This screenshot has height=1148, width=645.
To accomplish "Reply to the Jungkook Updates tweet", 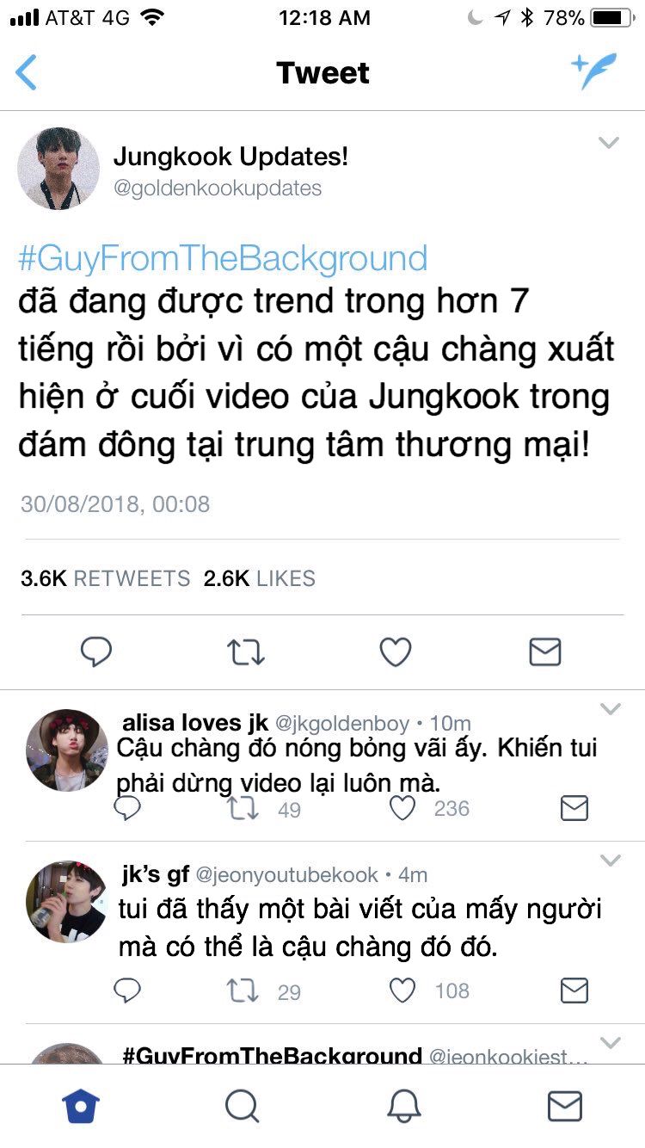I will pos(96,652).
